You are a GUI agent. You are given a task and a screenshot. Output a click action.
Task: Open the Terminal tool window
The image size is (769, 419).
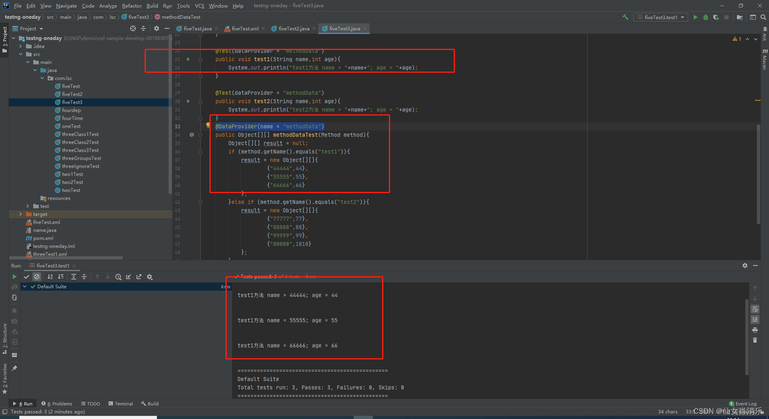click(x=121, y=404)
